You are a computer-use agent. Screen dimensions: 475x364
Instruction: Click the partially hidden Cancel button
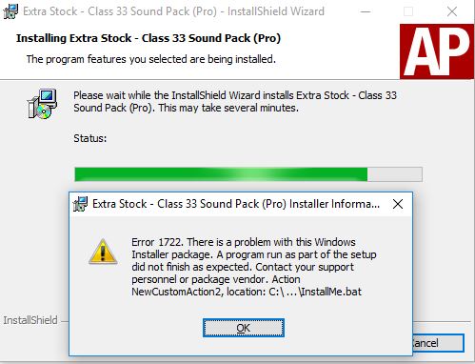[438, 343]
